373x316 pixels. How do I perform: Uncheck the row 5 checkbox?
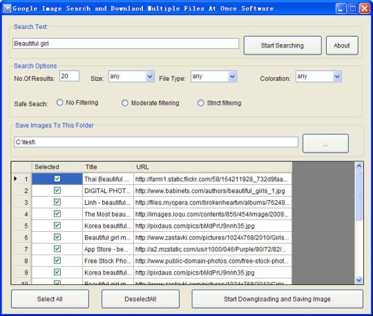(x=57, y=225)
